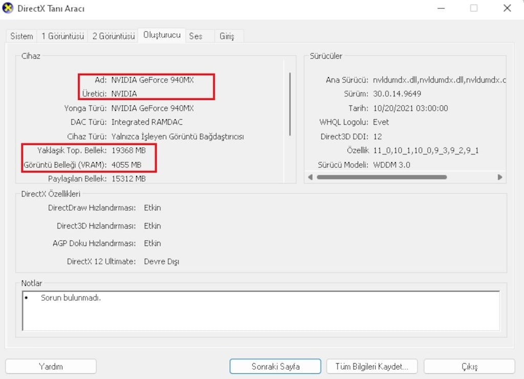Click the Yardım button
Screen dimensions: 524x379
51,366
